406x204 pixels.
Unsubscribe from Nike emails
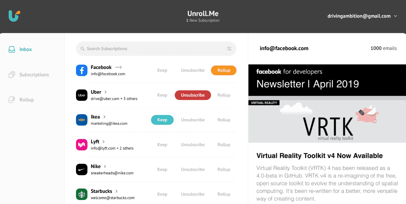[193, 169]
